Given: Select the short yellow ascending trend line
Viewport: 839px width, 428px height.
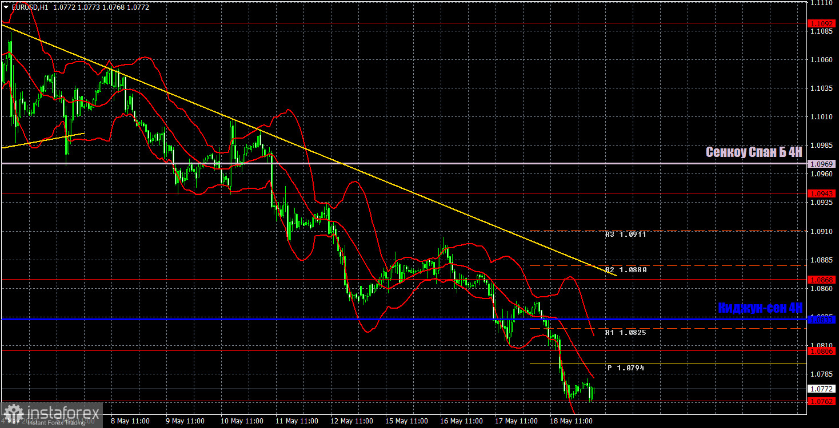Looking at the screenshot, I should pyautogui.click(x=43, y=140).
